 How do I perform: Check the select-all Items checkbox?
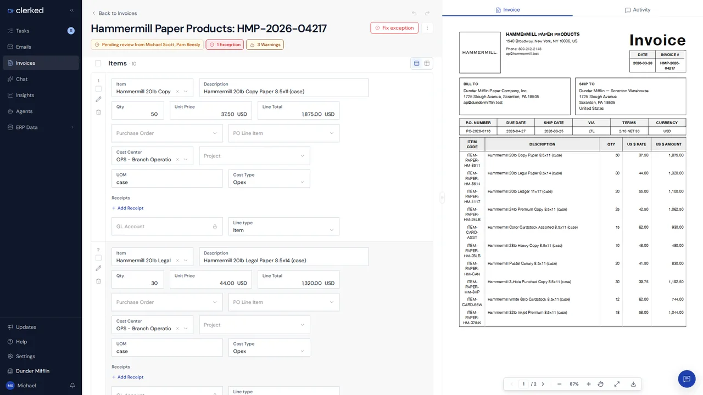point(98,64)
